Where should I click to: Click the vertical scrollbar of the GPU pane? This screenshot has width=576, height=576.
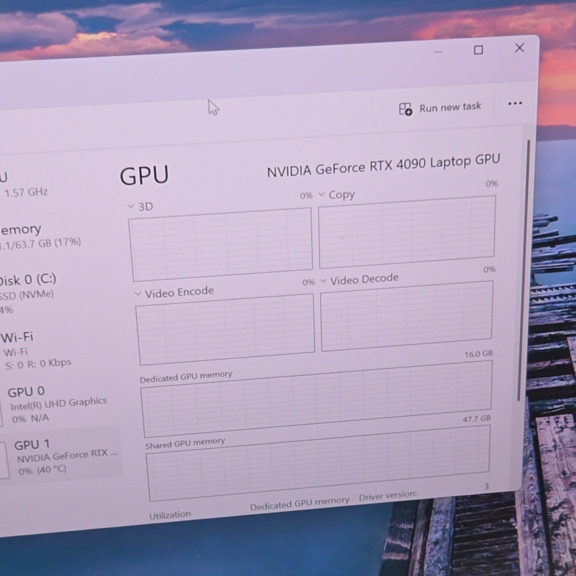point(524,271)
